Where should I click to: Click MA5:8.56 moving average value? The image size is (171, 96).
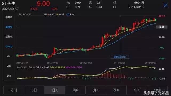point(49,14)
